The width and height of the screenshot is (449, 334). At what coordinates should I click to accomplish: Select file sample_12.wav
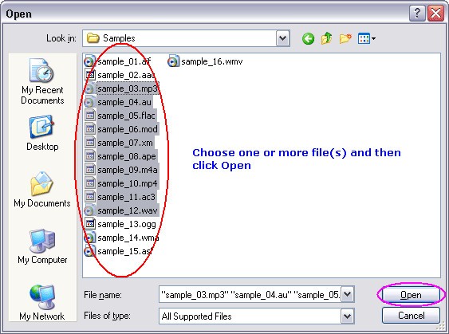[x=121, y=210]
